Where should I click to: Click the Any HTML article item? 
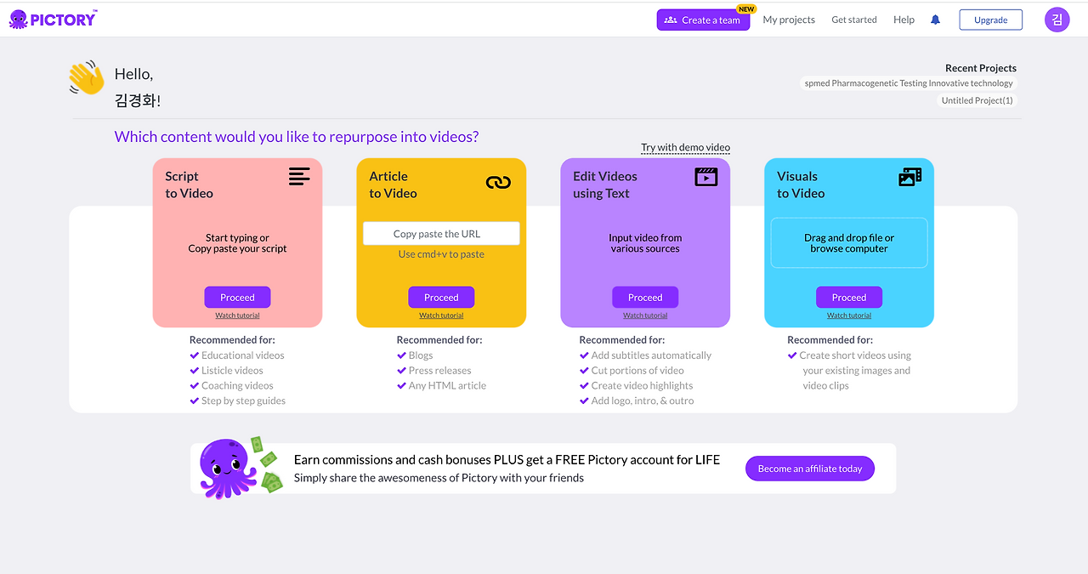click(441, 386)
